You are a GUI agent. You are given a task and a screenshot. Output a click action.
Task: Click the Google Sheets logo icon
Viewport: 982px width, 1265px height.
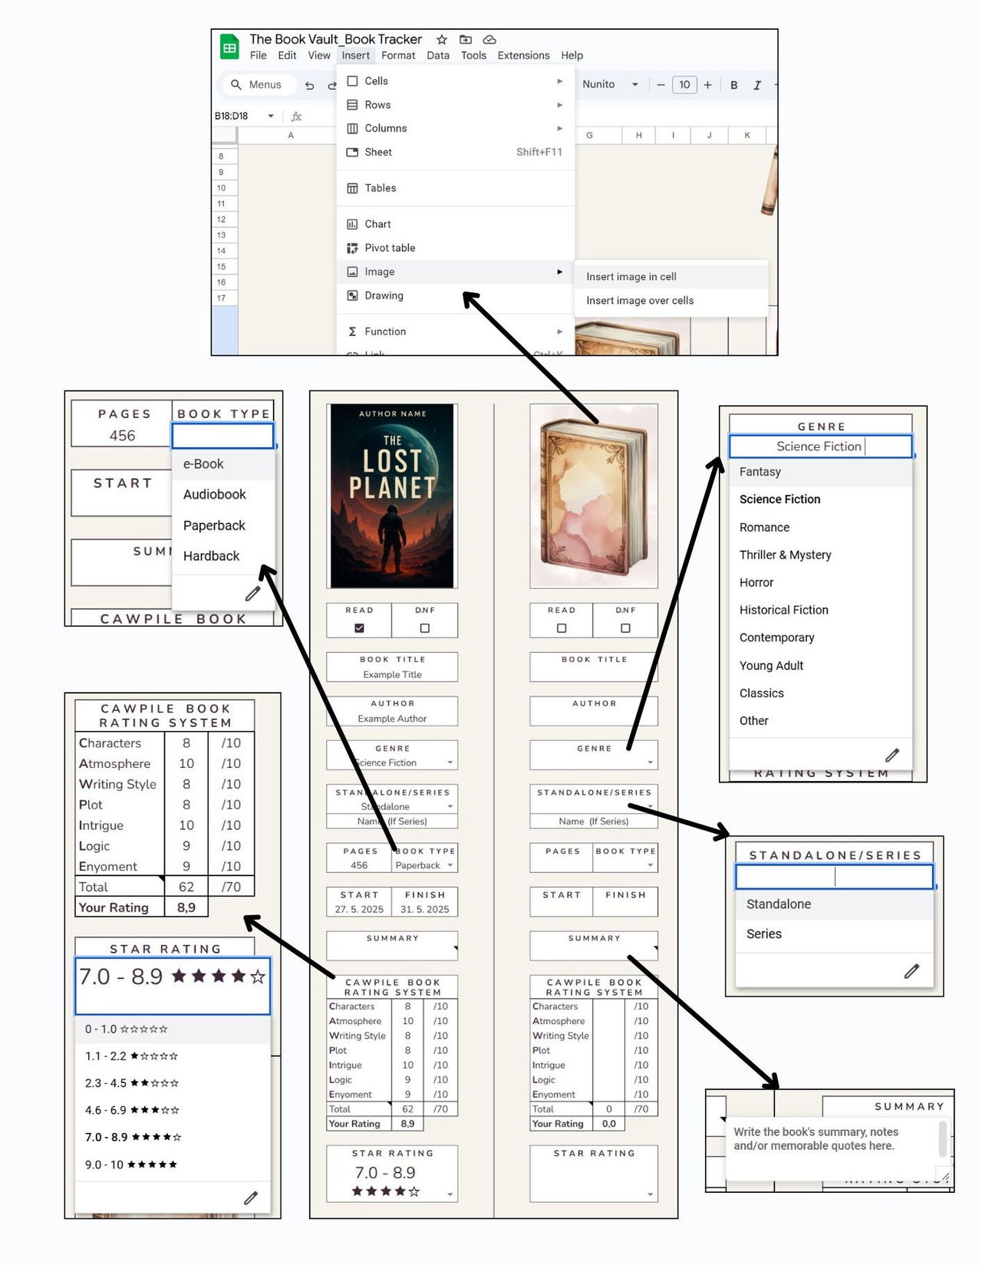pyautogui.click(x=229, y=47)
